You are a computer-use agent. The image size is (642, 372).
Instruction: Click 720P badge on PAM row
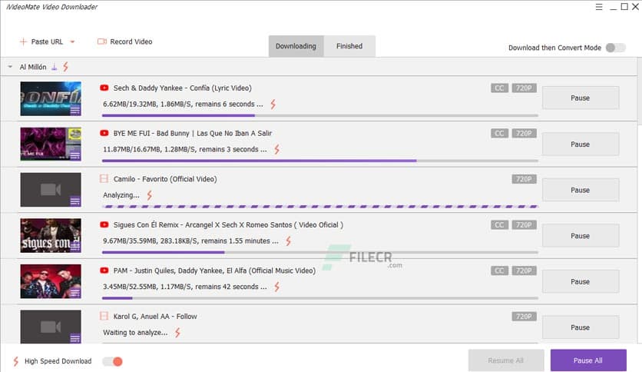click(x=524, y=271)
